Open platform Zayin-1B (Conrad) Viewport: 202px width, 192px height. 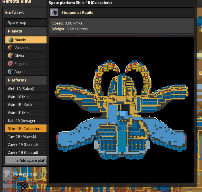26,153
